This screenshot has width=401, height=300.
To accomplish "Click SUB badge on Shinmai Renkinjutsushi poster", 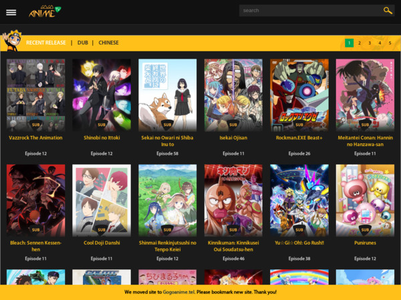I will click(168, 230).
